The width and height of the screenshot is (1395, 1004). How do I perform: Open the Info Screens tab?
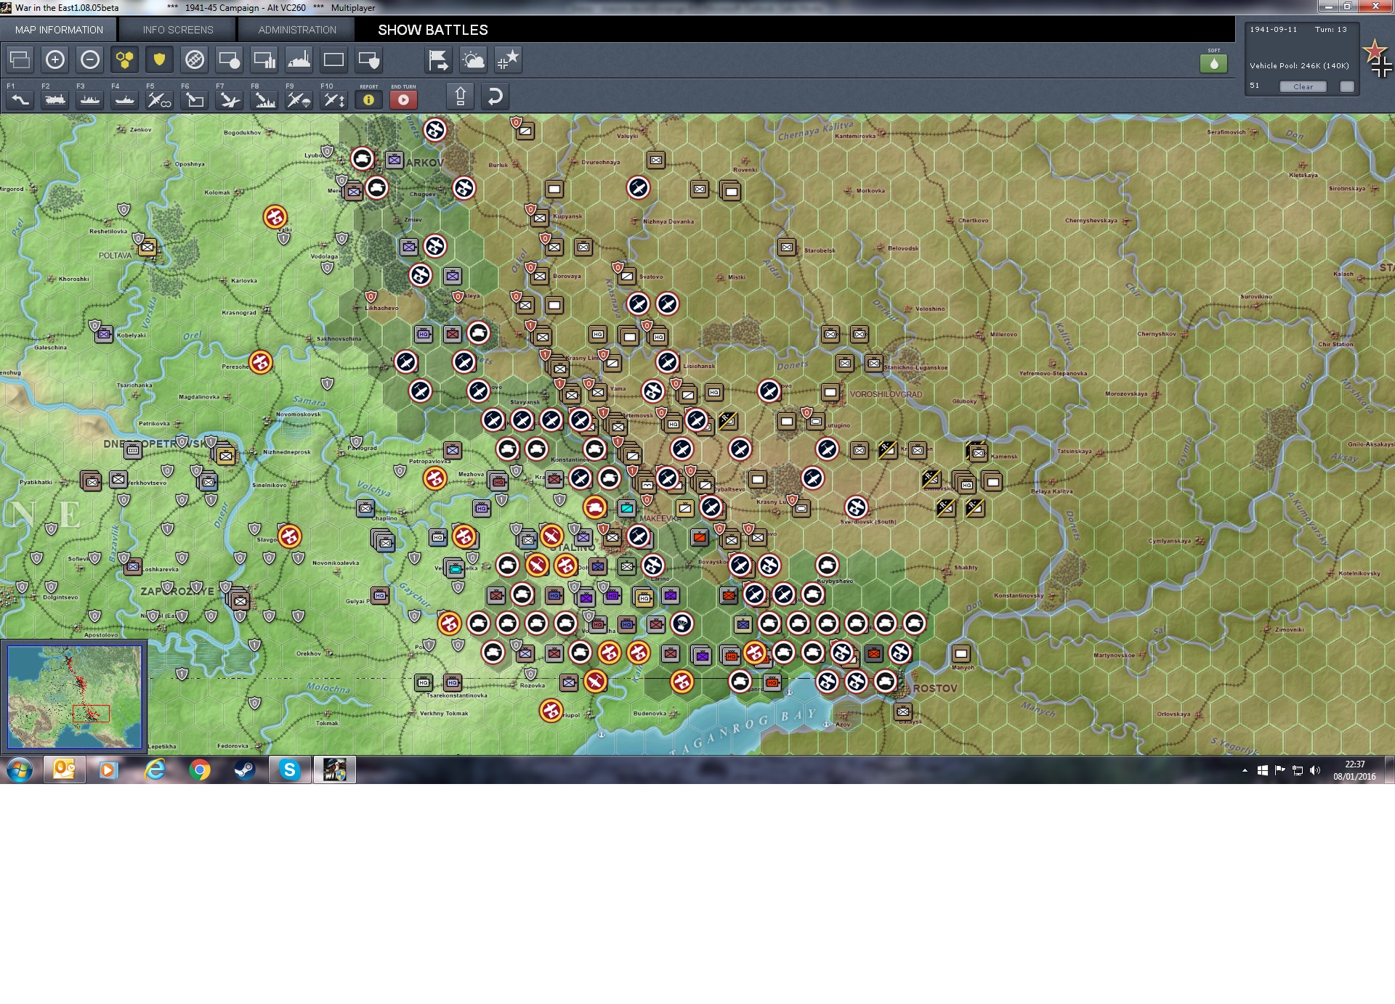click(x=178, y=30)
